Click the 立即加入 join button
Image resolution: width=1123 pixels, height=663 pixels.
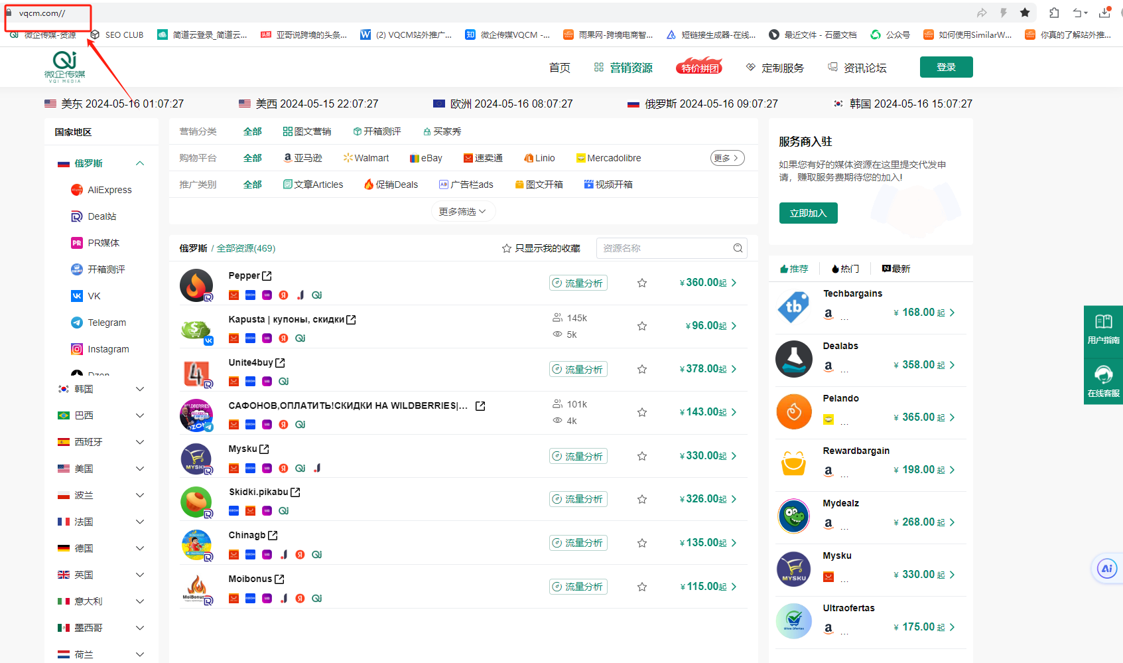pos(808,212)
